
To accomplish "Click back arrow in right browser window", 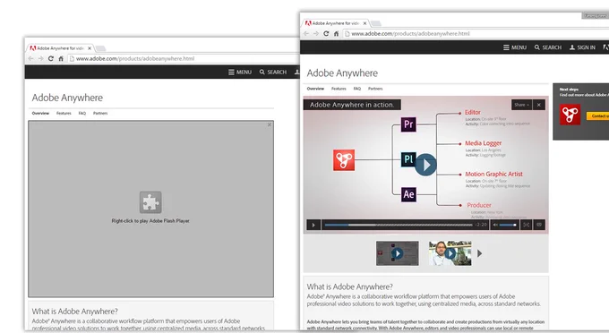I will coord(306,34).
